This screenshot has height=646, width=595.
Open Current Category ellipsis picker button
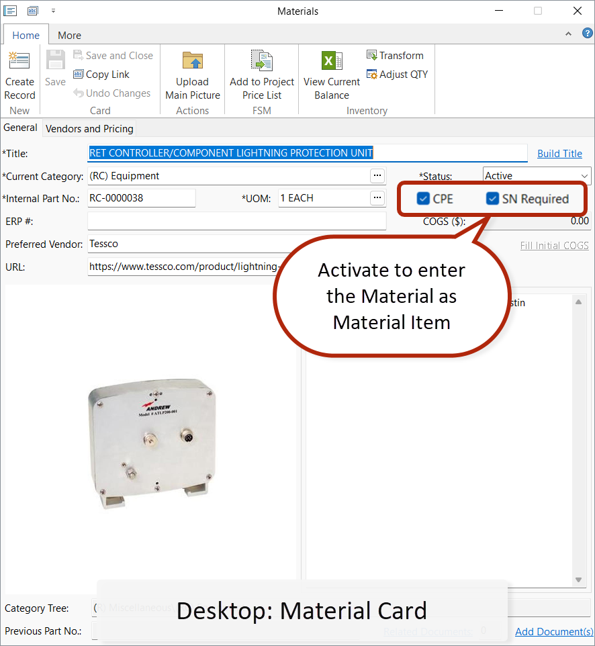click(377, 176)
